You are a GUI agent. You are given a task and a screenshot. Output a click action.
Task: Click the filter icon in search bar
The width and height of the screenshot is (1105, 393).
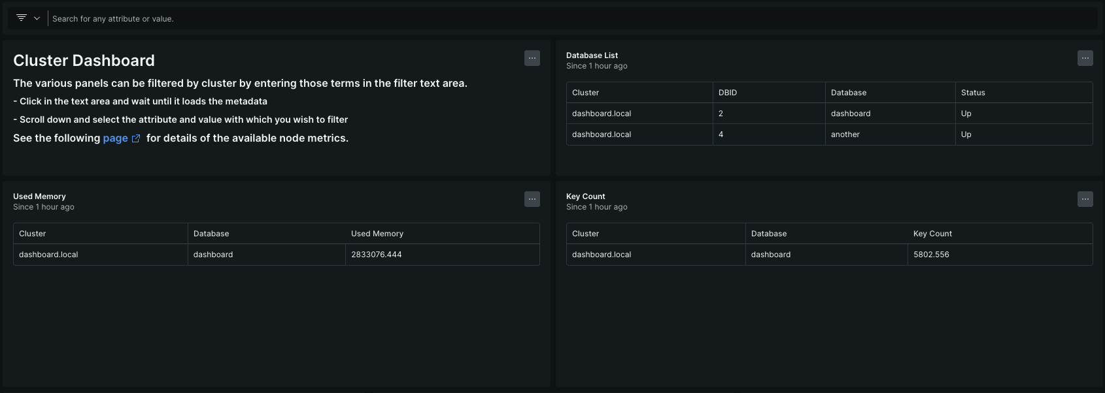[x=22, y=18]
